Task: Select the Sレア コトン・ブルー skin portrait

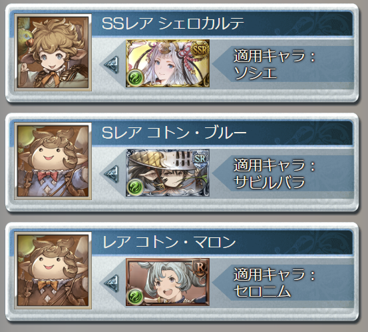Action: coord(53,161)
